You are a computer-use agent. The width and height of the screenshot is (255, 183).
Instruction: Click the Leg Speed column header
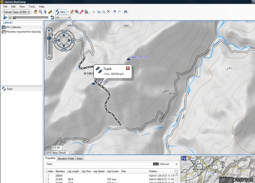[x=99, y=171]
